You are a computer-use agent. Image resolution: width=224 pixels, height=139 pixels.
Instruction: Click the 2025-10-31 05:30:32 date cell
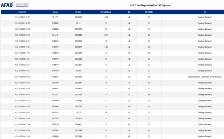22,35
